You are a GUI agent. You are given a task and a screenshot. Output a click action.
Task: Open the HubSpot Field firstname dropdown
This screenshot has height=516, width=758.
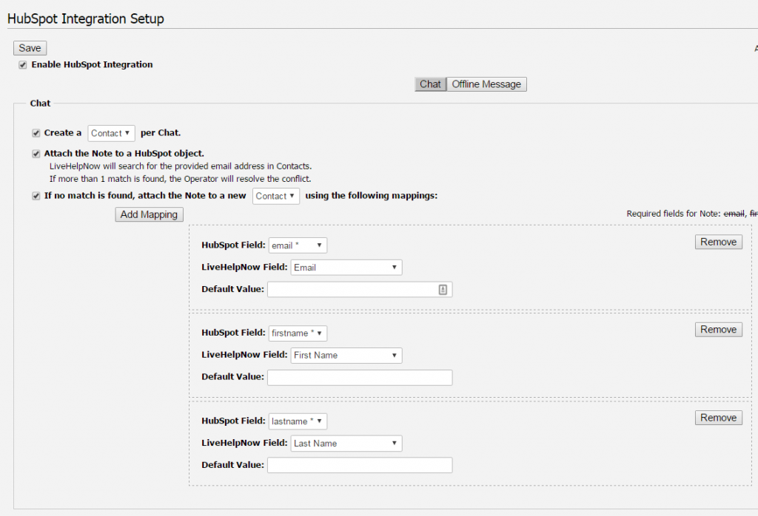point(298,333)
